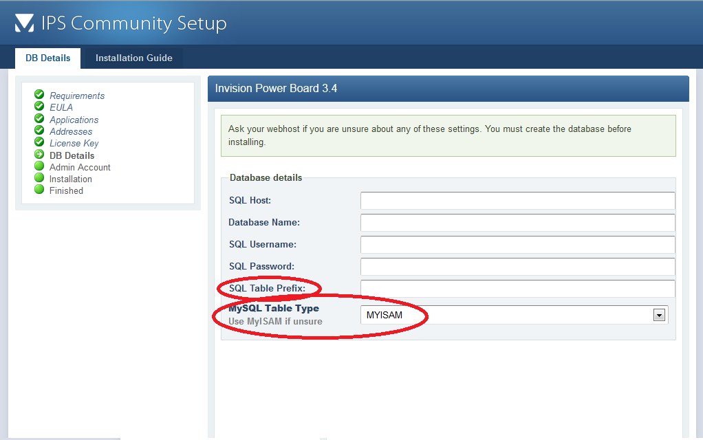Image resolution: width=703 pixels, height=440 pixels.
Task: Click the green checkmark beside Addresses
Action: [39, 130]
